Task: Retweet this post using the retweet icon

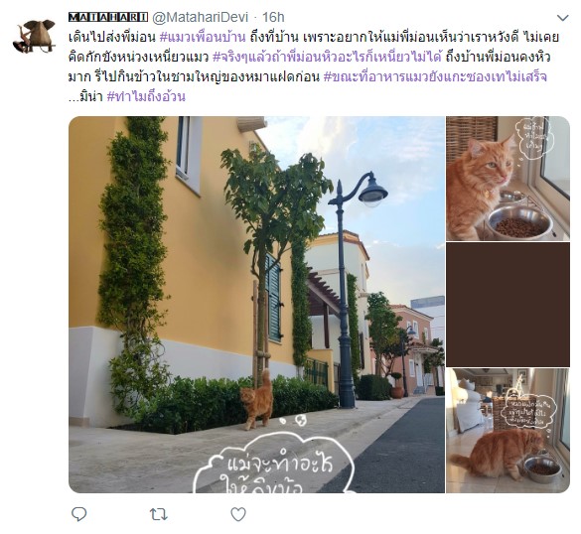Action: click(x=158, y=515)
